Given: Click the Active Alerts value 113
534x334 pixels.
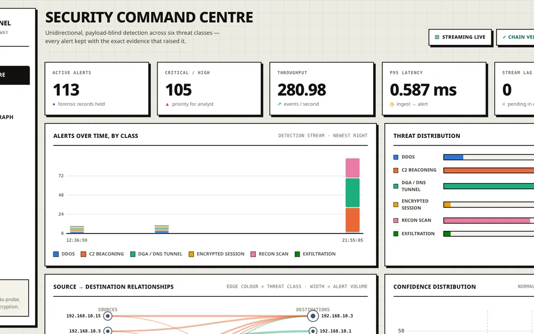Looking at the screenshot, I should (66, 90).
